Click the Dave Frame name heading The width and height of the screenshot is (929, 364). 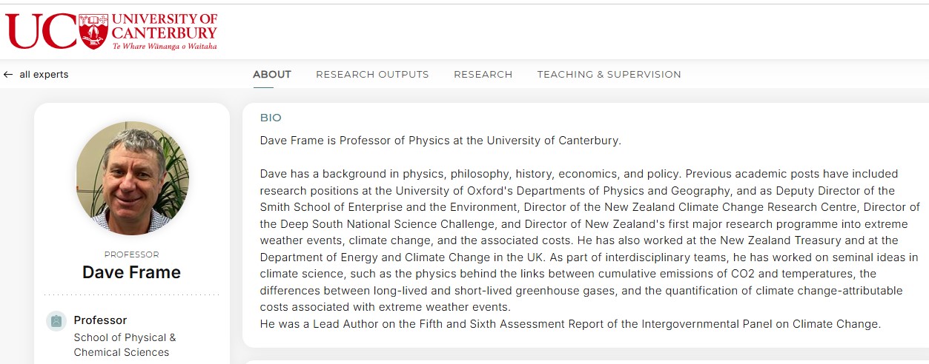point(131,272)
